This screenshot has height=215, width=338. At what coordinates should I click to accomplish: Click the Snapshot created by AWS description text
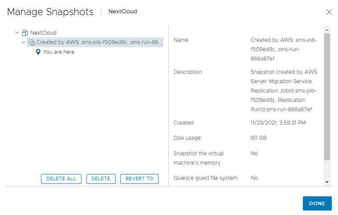284,91
